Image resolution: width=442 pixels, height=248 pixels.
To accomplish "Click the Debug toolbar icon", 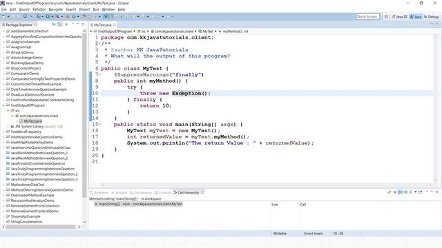I will tap(39, 17).
